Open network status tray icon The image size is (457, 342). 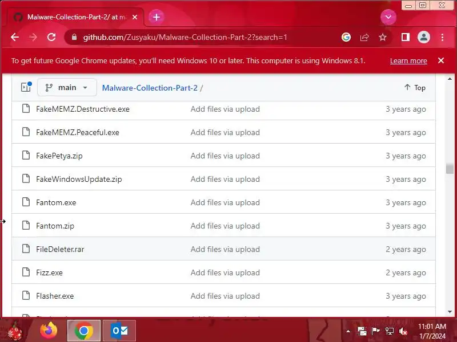point(390,331)
